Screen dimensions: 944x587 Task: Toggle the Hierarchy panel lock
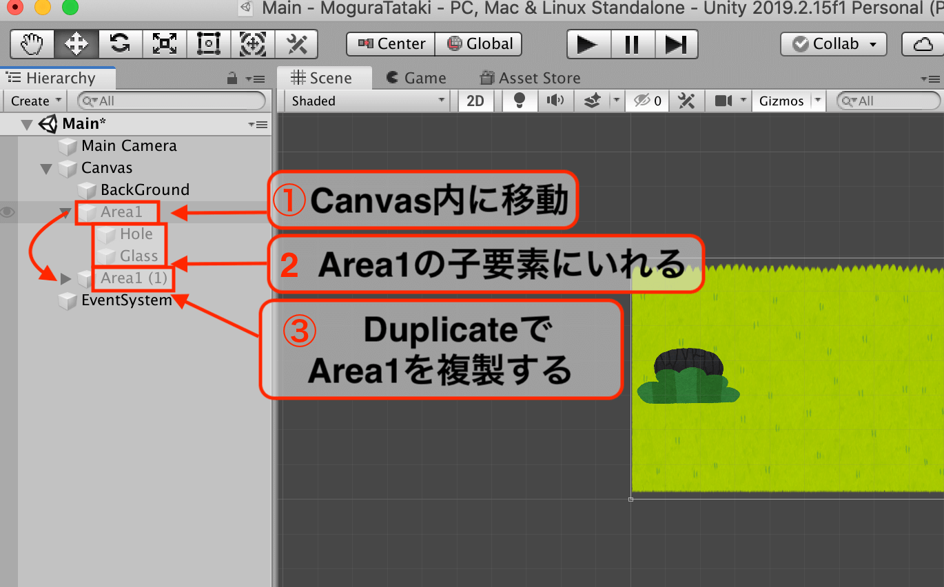[232, 79]
